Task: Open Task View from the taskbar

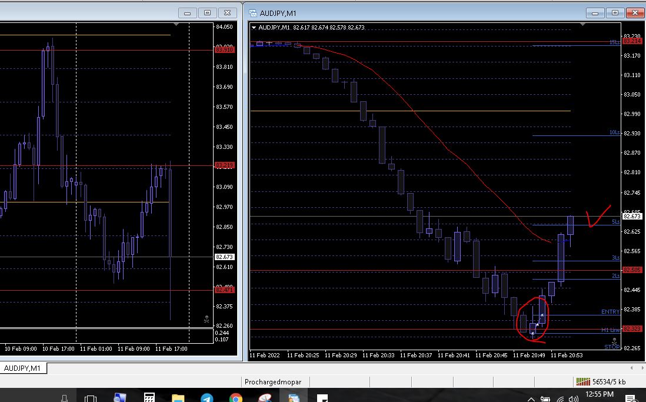Action: (x=90, y=398)
